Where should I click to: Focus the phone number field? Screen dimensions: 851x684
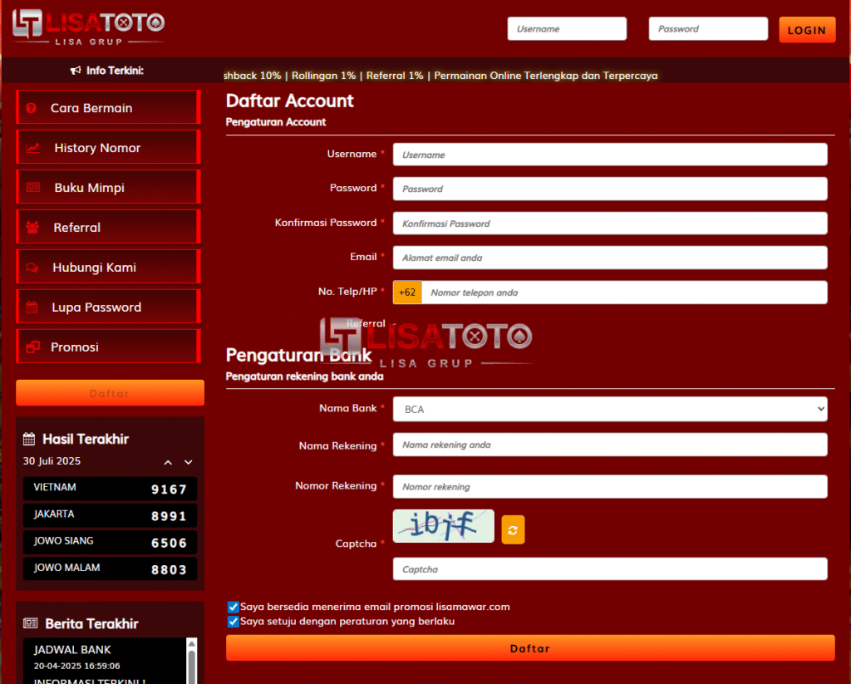tap(625, 293)
